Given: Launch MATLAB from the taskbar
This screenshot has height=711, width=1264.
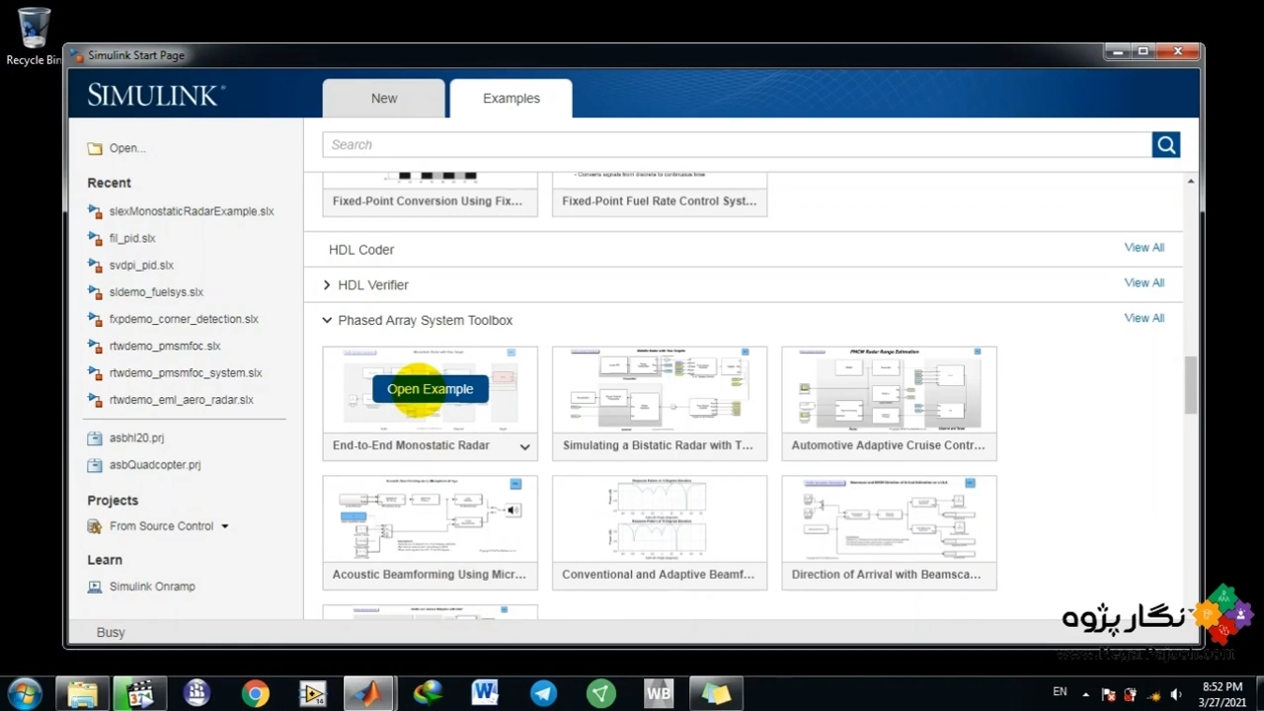Looking at the screenshot, I should [x=368, y=693].
